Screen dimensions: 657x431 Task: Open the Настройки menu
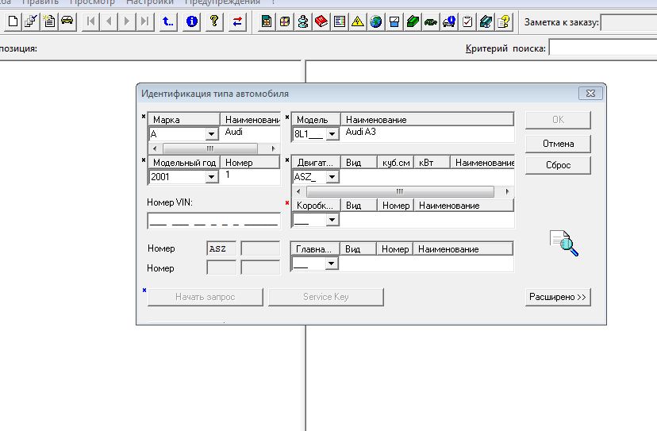tap(149, 2)
